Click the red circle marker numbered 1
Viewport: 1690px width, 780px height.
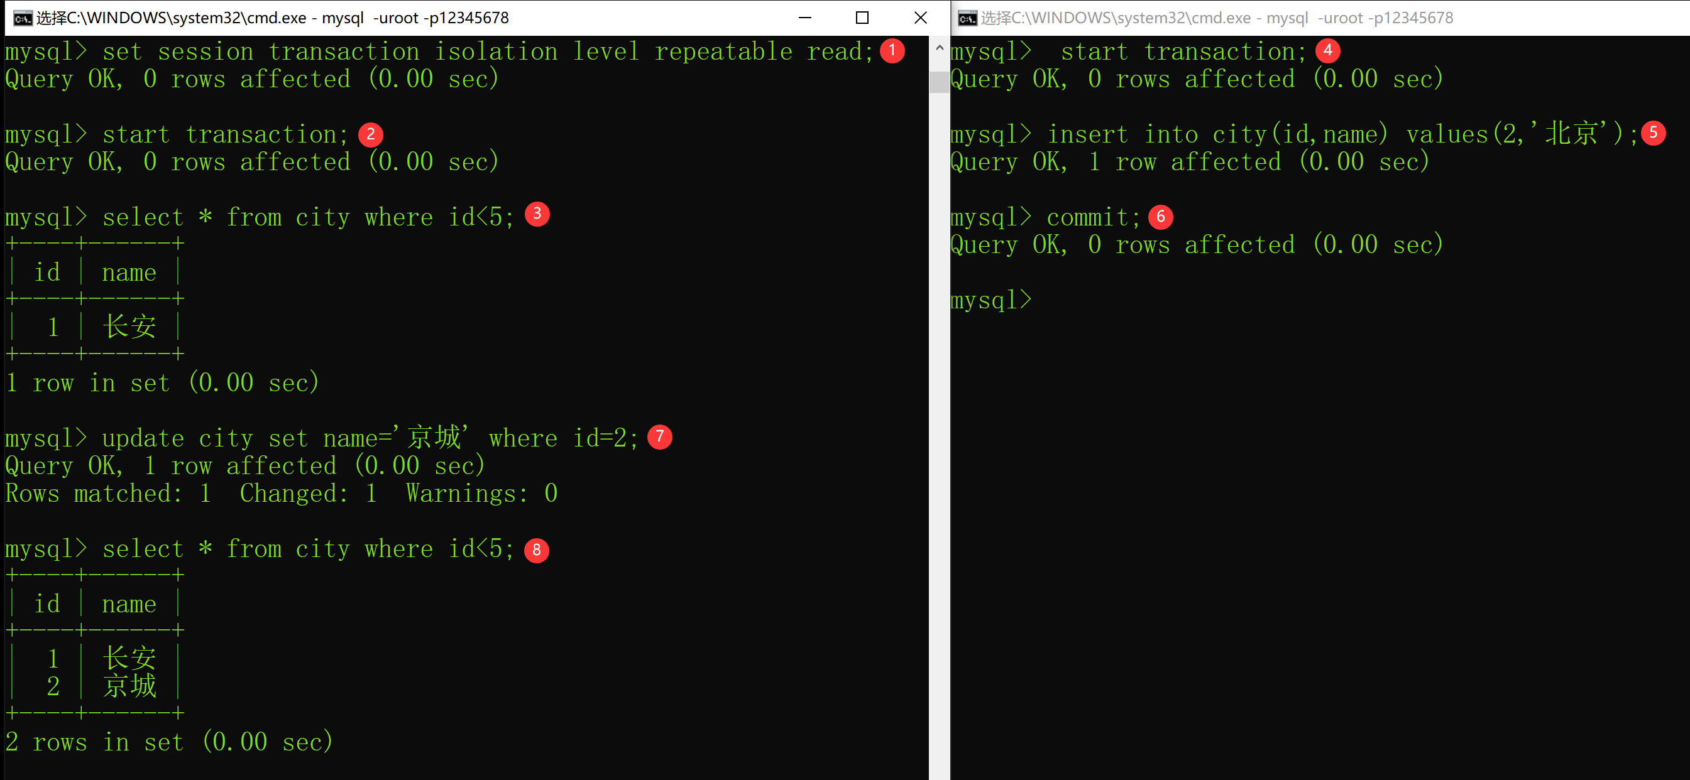[892, 50]
